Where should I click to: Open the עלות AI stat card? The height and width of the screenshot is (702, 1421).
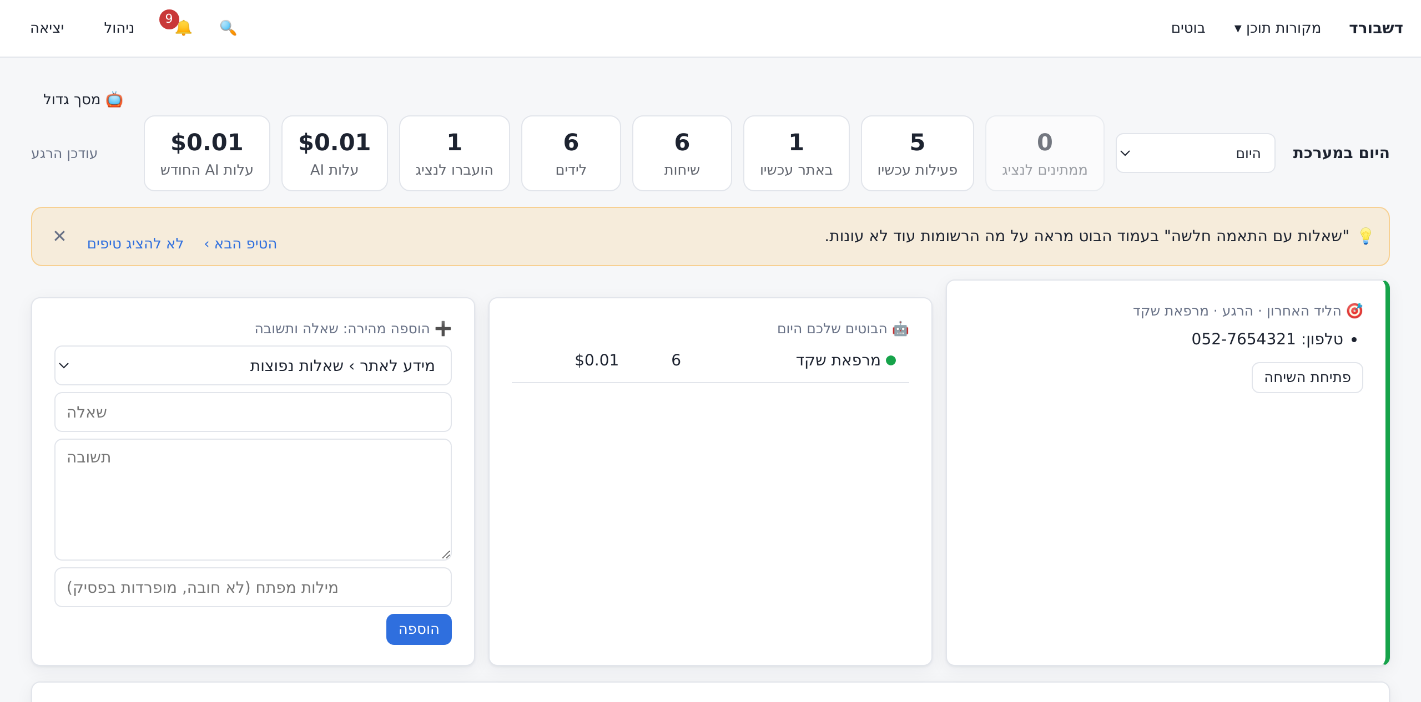(335, 154)
